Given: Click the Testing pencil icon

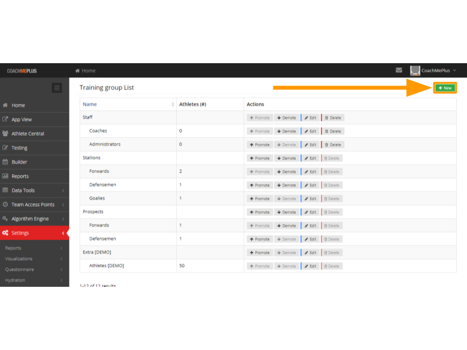Looking at the screenshot, I should 5,147.
